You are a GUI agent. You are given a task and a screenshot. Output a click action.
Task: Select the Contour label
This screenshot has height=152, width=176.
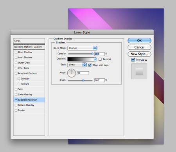(25, 79)
